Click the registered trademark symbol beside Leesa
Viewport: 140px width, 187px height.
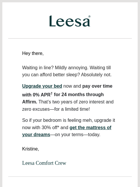click(x=90, y=16)
